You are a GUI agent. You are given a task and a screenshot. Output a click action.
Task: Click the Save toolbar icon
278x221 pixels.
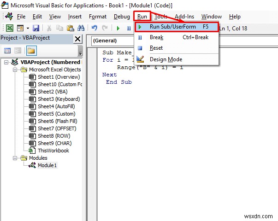pyautogui.click(x=36, y=28)
